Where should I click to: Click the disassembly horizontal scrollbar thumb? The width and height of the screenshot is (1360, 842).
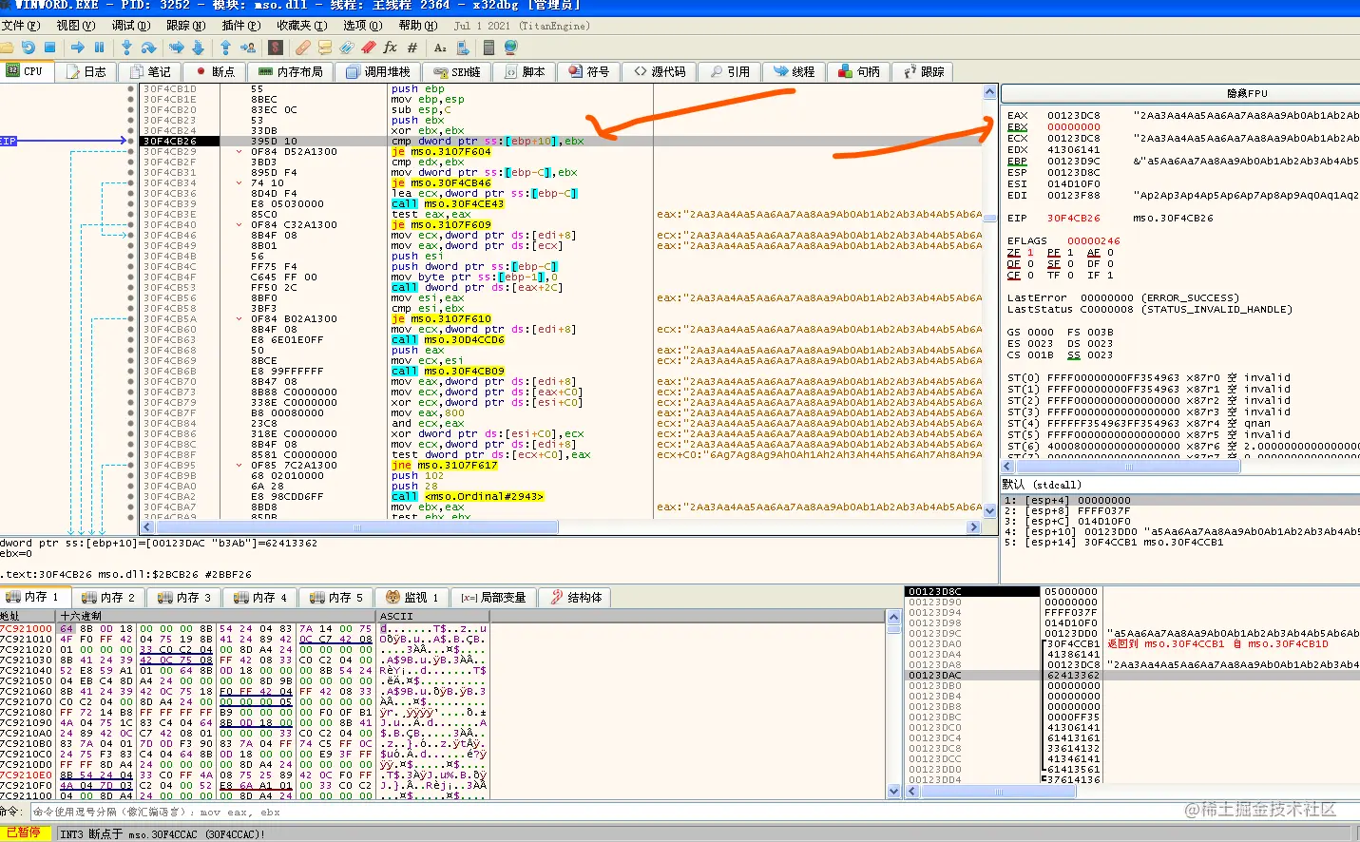coord(356,526)
